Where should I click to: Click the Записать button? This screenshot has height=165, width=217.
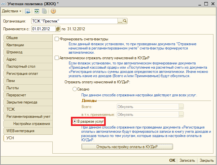(x=187, y=160)
